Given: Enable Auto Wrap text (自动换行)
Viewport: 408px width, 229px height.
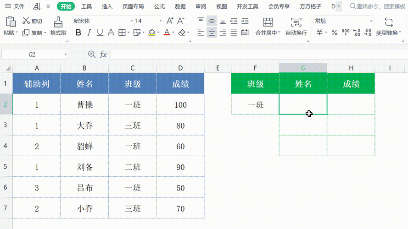Looking at the screenshot, I should (296, 26).
